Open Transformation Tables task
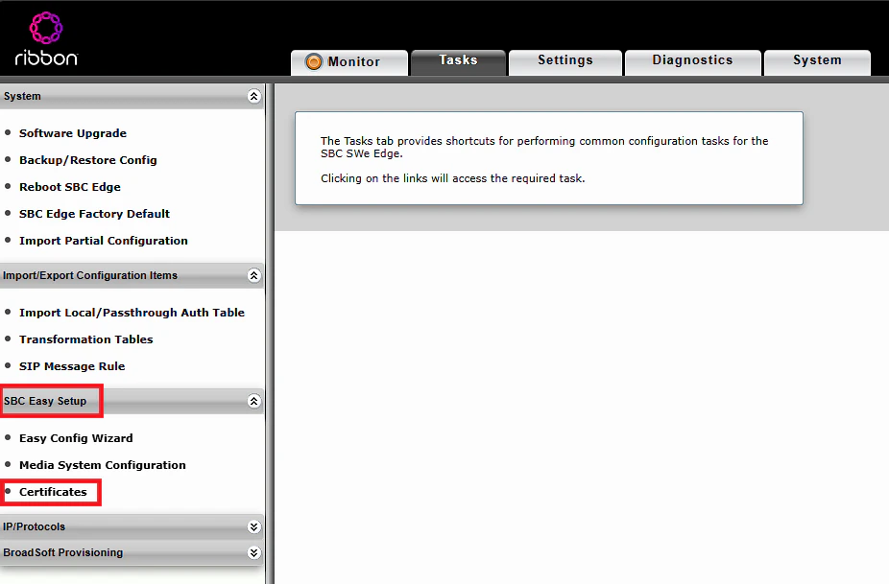 pyautogui.click(x=86, y=339)
